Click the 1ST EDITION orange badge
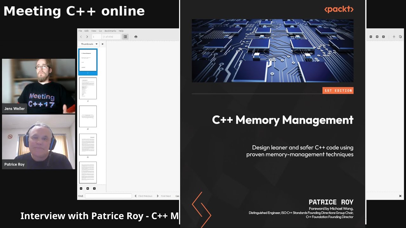This screenshot has width=406, height=228. point(338,91)
